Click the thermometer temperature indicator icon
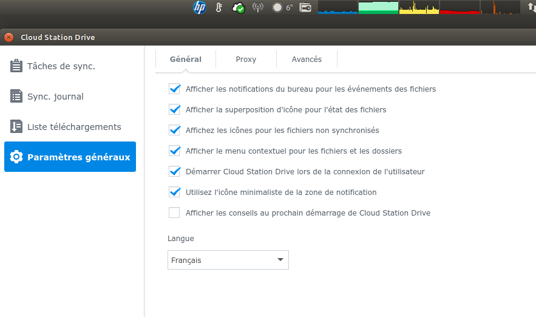536x317 pixels. point(219,8)
